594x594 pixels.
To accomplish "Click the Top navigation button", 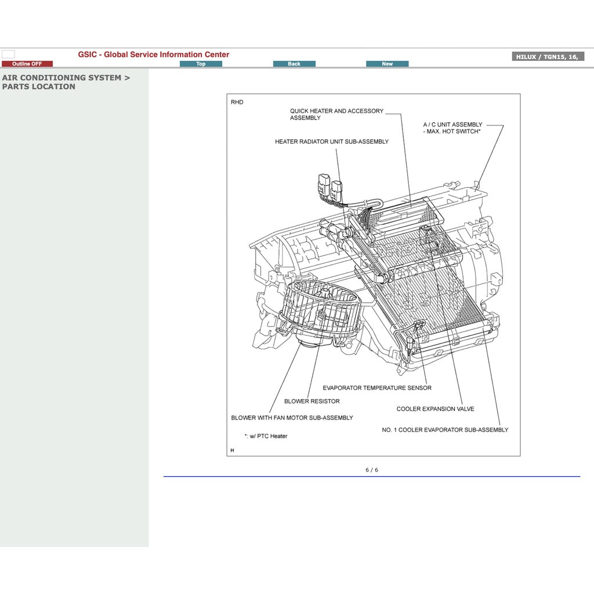I will tap(201, 64).
